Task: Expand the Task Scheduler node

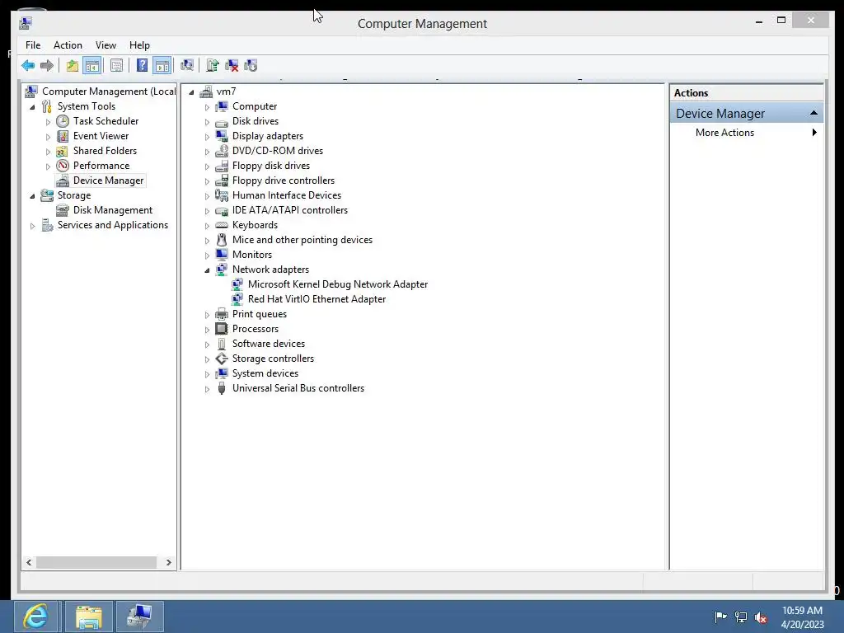Action: pos(48,122)
